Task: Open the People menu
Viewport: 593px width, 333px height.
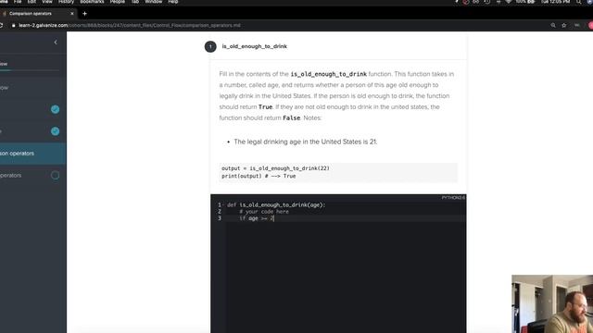Action: 118,2
